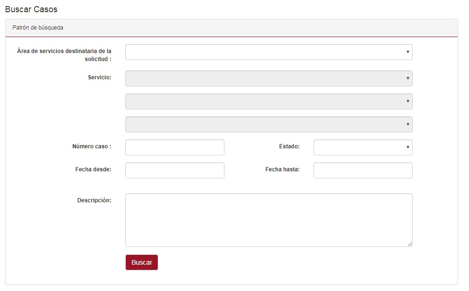469x291 pixels.
Task: Click inside the Descripción text area
Action: pyautogui.click(x=269, y=220)
